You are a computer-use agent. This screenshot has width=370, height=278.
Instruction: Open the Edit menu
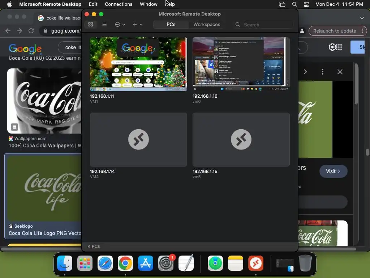pyautogui.click(x=93, y=4)
